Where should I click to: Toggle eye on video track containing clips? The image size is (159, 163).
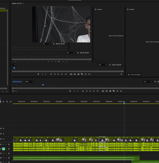pyautogui.click(x=3, y=139)
